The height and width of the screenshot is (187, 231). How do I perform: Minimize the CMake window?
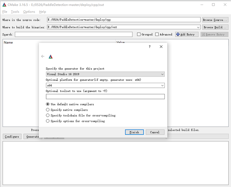click(202, 5)
